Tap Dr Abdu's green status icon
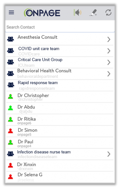 10,108
